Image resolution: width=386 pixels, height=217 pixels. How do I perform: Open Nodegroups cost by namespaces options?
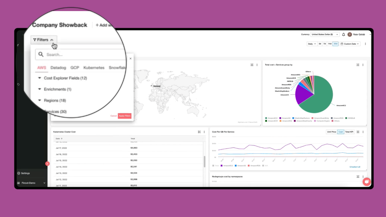363,177
